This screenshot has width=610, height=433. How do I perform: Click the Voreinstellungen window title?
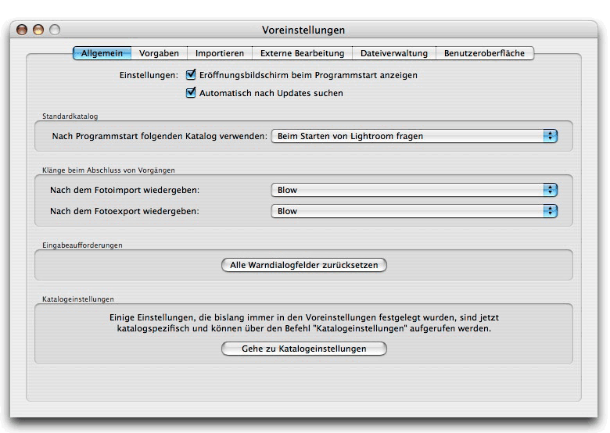303,30
